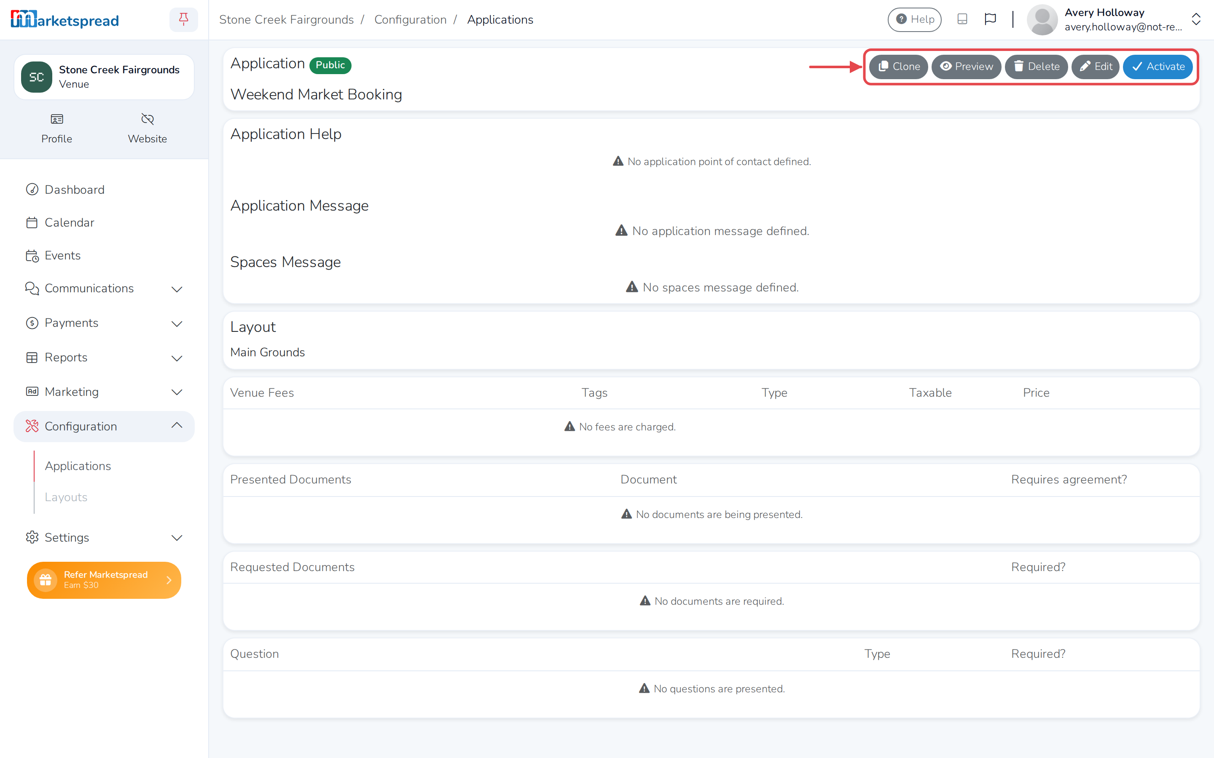Click the gift icon in refer banner

46,580
